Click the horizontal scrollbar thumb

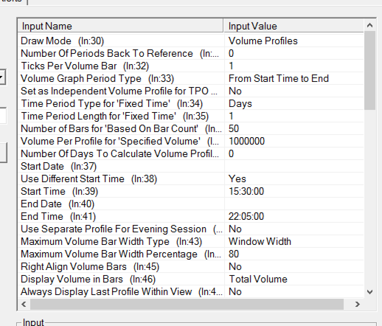[x=186, y=304]
